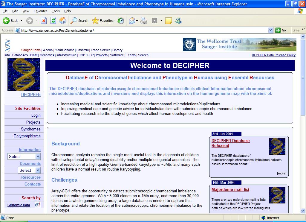Open the Resources sidebar link
Screen dimensions: 306x222
[31, 177]
